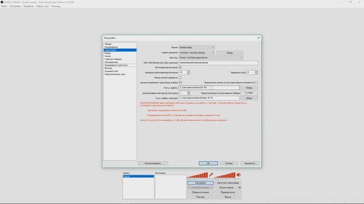Screen dimensions: 364x204
Task: Select the Трансляция settings category
Action: [x=120, y=50]
